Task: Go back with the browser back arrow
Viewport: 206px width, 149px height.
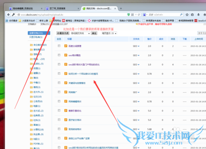Action: 9,15
